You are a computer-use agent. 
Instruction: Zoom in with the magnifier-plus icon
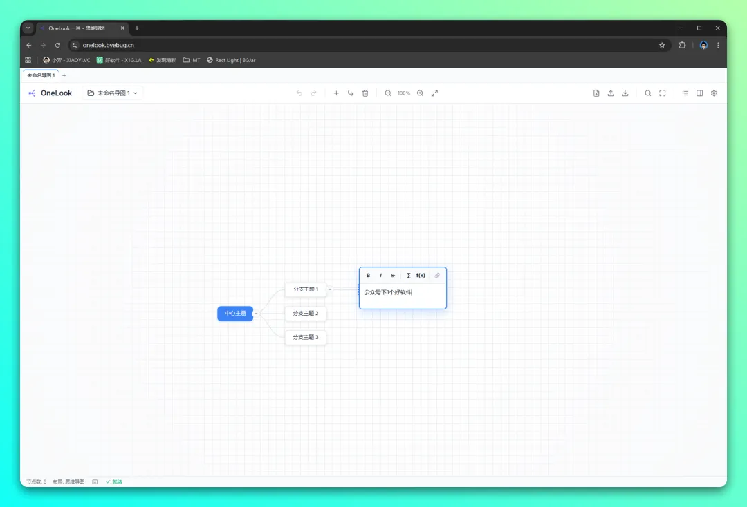(421, 93)
